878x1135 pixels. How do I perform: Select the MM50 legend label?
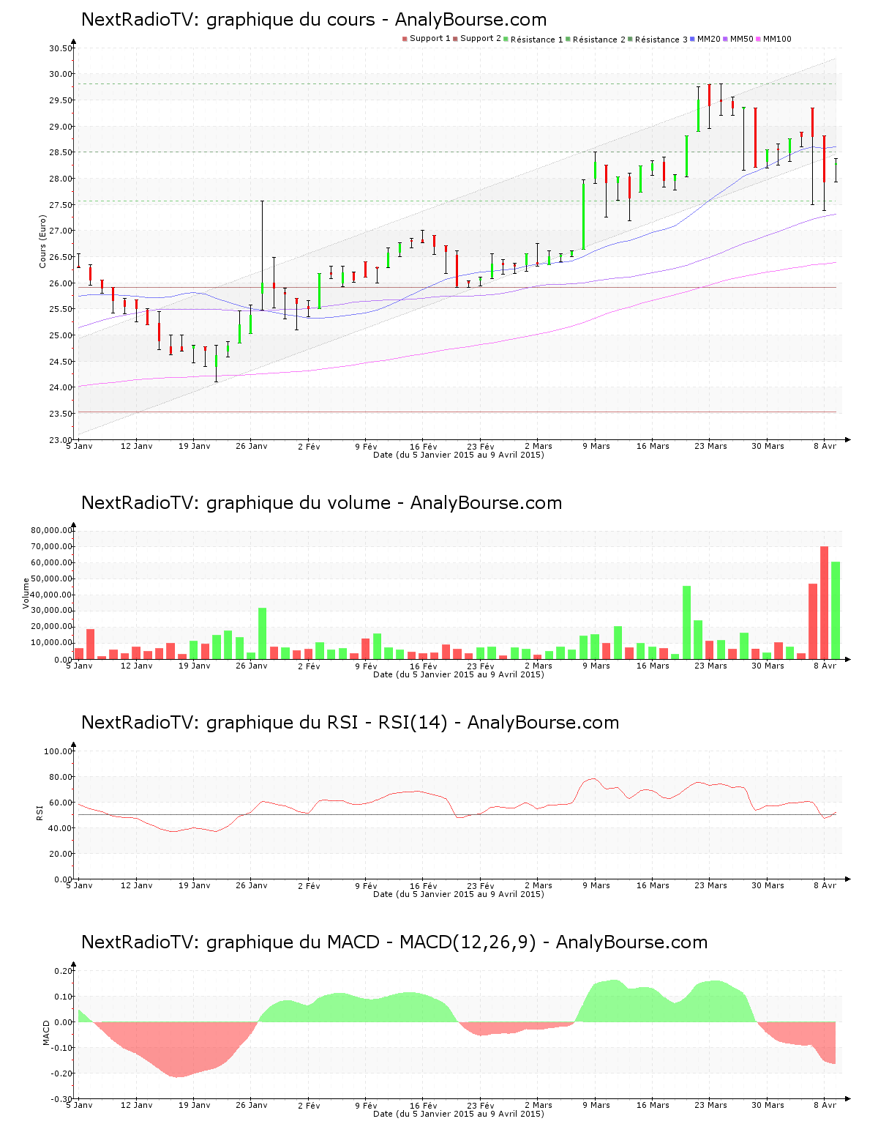pos(742,39)
